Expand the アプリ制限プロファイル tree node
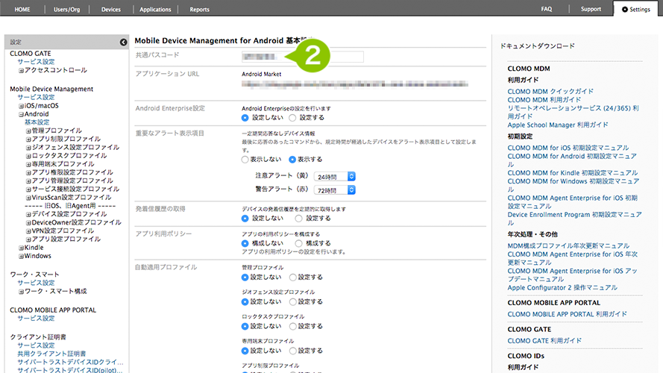This screenshot has height=373, width=663. 28,140
